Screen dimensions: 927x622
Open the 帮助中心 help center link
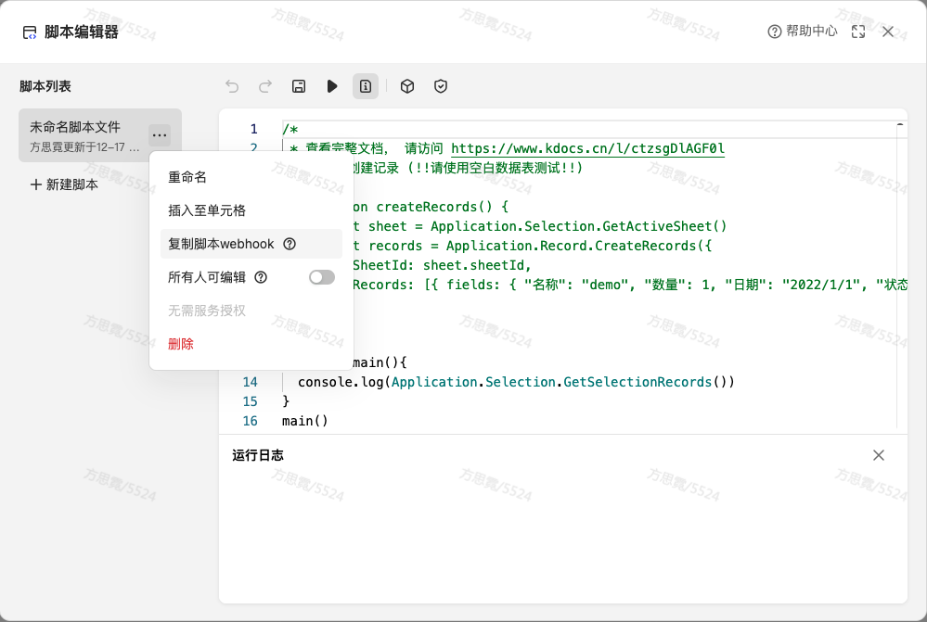[803, 32]
